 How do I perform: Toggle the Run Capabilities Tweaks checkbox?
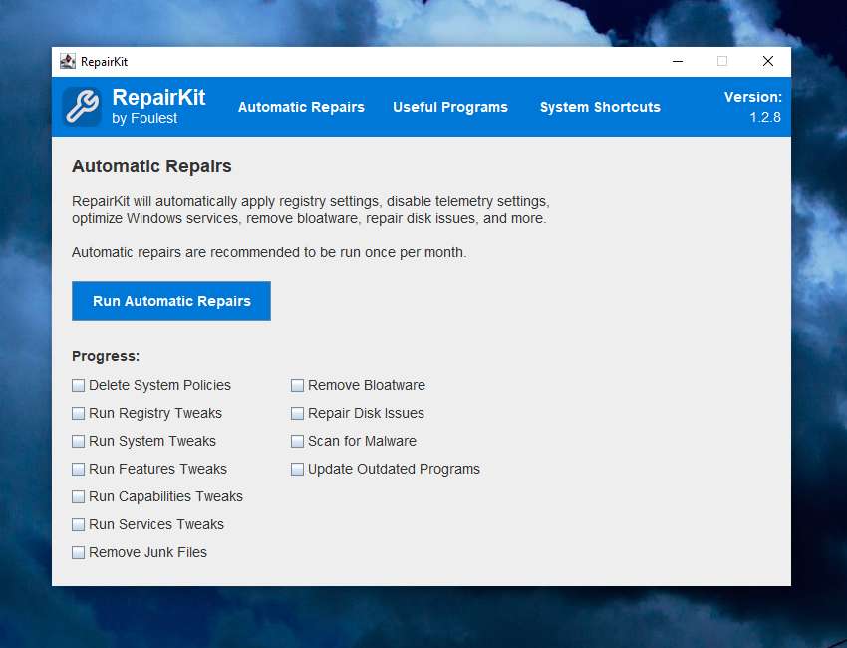79,496
